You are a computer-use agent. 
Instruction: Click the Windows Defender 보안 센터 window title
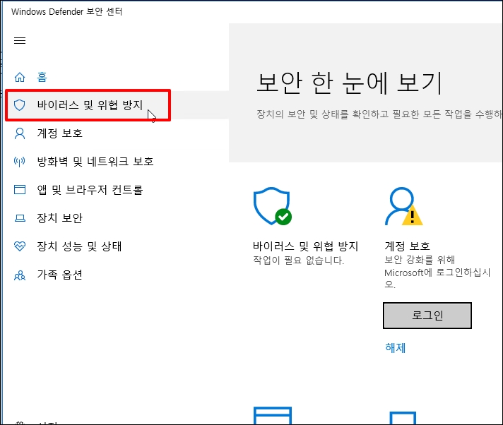(66, 11)
